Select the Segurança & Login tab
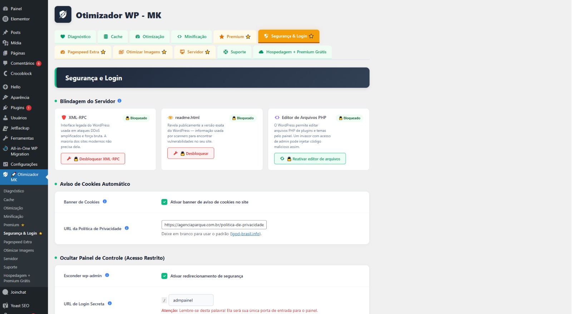572x314 pixels. pos(289,36)
